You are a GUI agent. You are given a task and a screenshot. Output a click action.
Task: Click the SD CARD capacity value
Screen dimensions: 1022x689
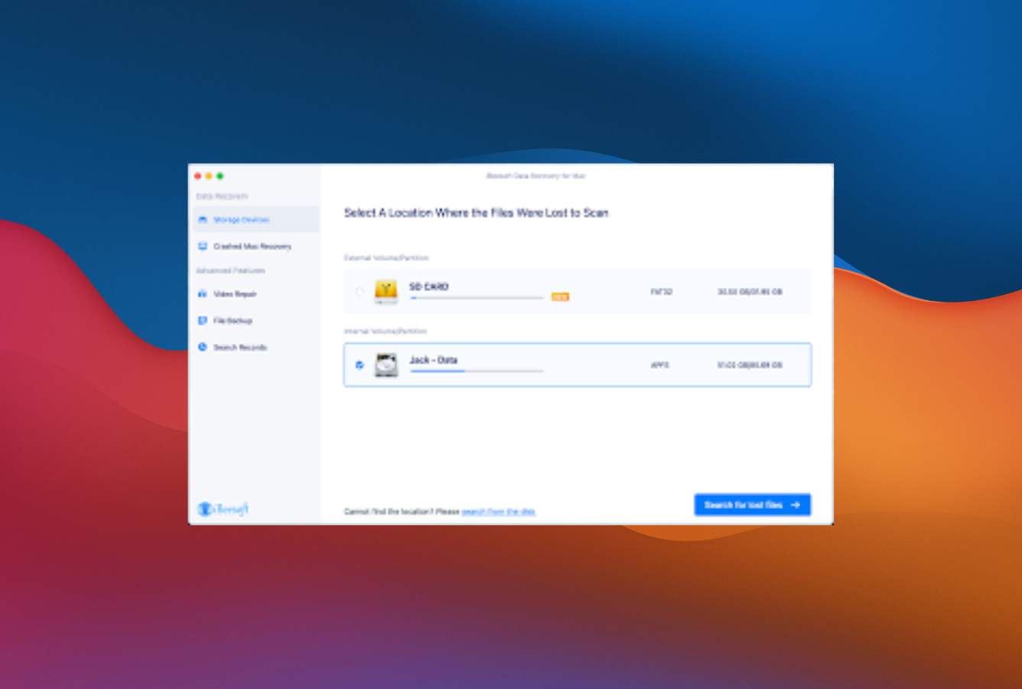tap(750, 292)
